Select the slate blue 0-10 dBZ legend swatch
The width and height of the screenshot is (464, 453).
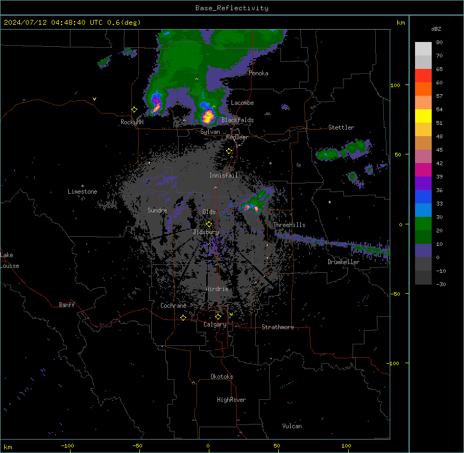click(423, 251)
